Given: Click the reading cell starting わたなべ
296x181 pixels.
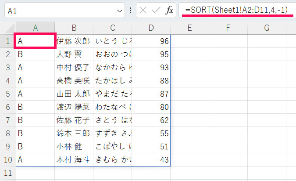Looking at the screenshot, I should [x=113, y=107].
